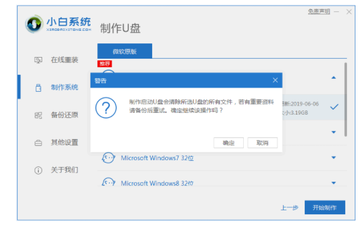Viewport: 364px width, 228px height.
Task: Cancel the warning with 取消
Action: pyautogui.click(x=262, y=142)
